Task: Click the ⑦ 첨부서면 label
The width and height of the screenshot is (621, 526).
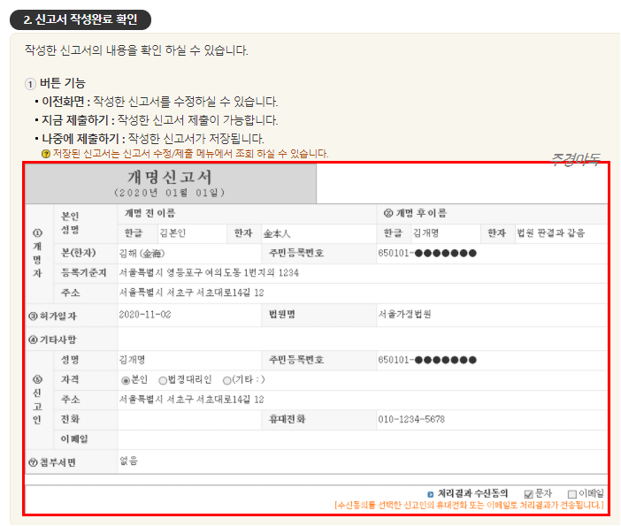Action: click(52, 462)
